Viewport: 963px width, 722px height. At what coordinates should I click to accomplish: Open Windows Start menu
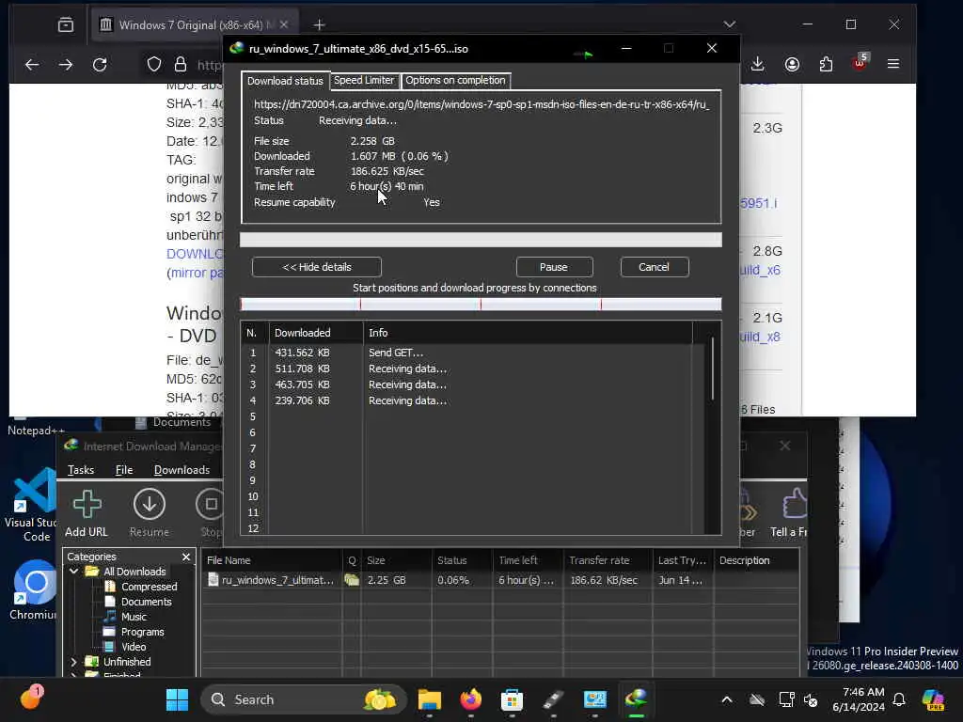click(x=177, y=699)
